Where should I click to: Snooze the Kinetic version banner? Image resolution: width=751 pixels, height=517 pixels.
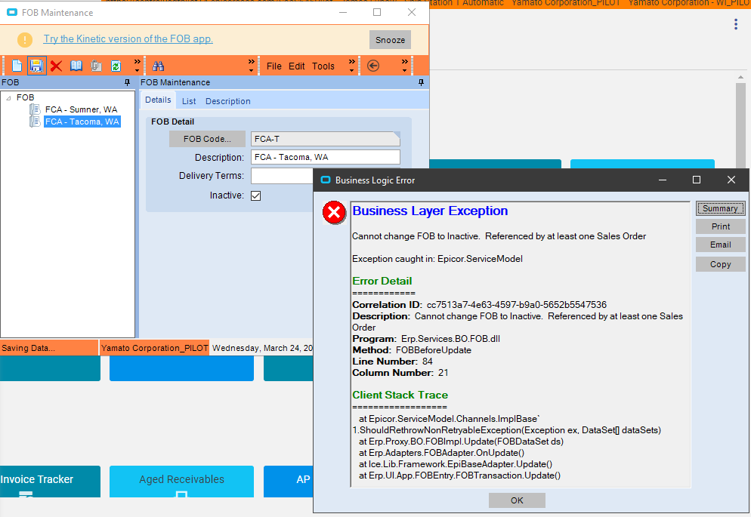click(x=390, y=40)
